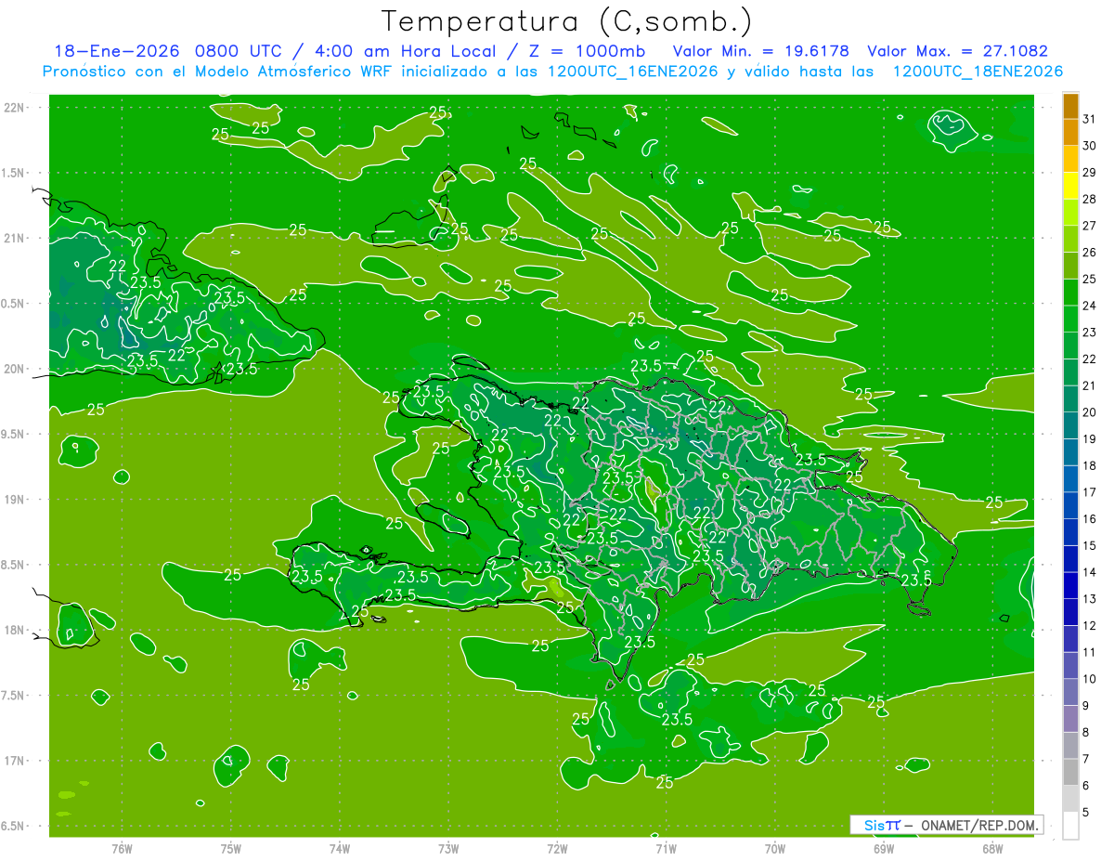Click the '69W' longitude axis label
The height and width of the screenshot is (861, 1114).
[x=884, y=848]
